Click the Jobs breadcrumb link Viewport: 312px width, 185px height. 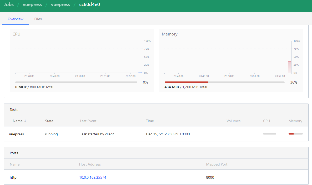tap(9, 4)
